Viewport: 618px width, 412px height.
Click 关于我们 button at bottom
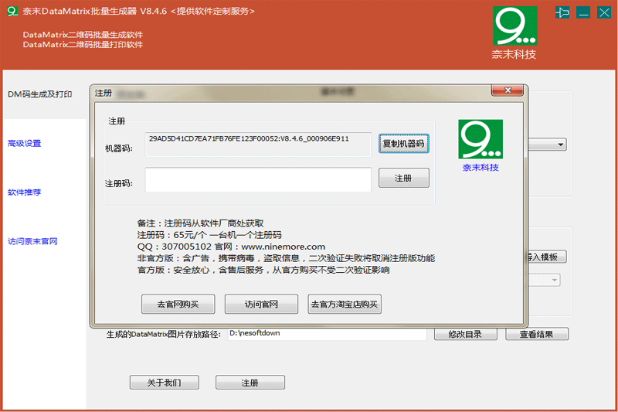point(165,383)
